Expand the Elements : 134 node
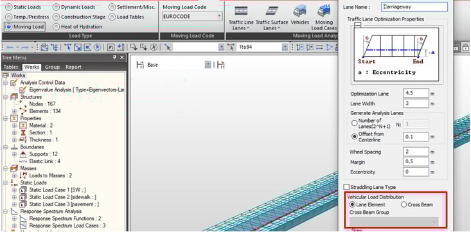 (x=14, y=111)
